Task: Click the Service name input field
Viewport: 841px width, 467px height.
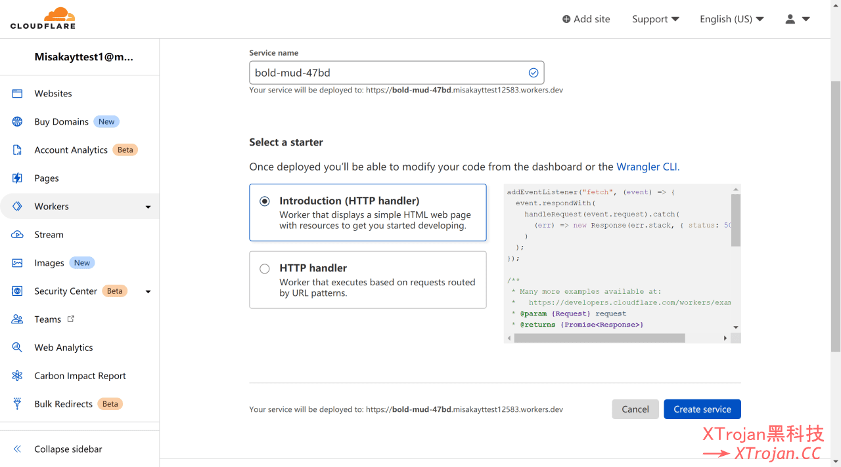Action: click(396, 73)
